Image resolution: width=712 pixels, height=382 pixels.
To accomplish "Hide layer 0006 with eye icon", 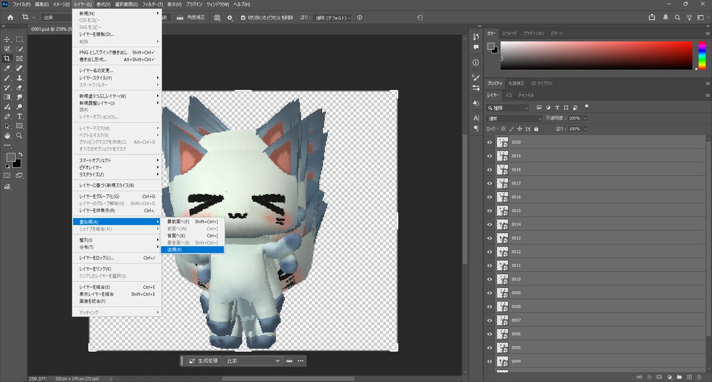I will (x=490, y=334).
